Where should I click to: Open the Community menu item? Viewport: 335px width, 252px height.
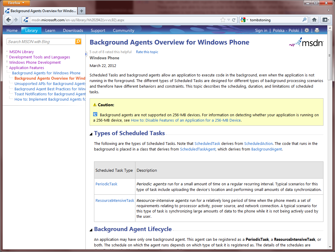coord(124,30)
